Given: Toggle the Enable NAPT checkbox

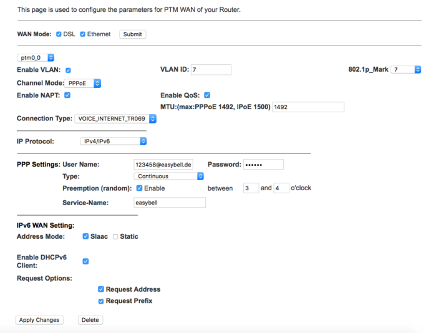Looking at the screenshot, I should 67,95.
